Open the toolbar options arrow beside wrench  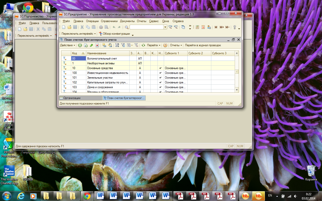point(239,29)
